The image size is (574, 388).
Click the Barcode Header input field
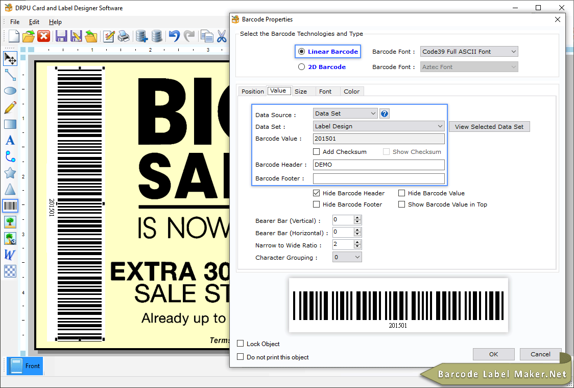pyautogui.click(x=379, y=165)
